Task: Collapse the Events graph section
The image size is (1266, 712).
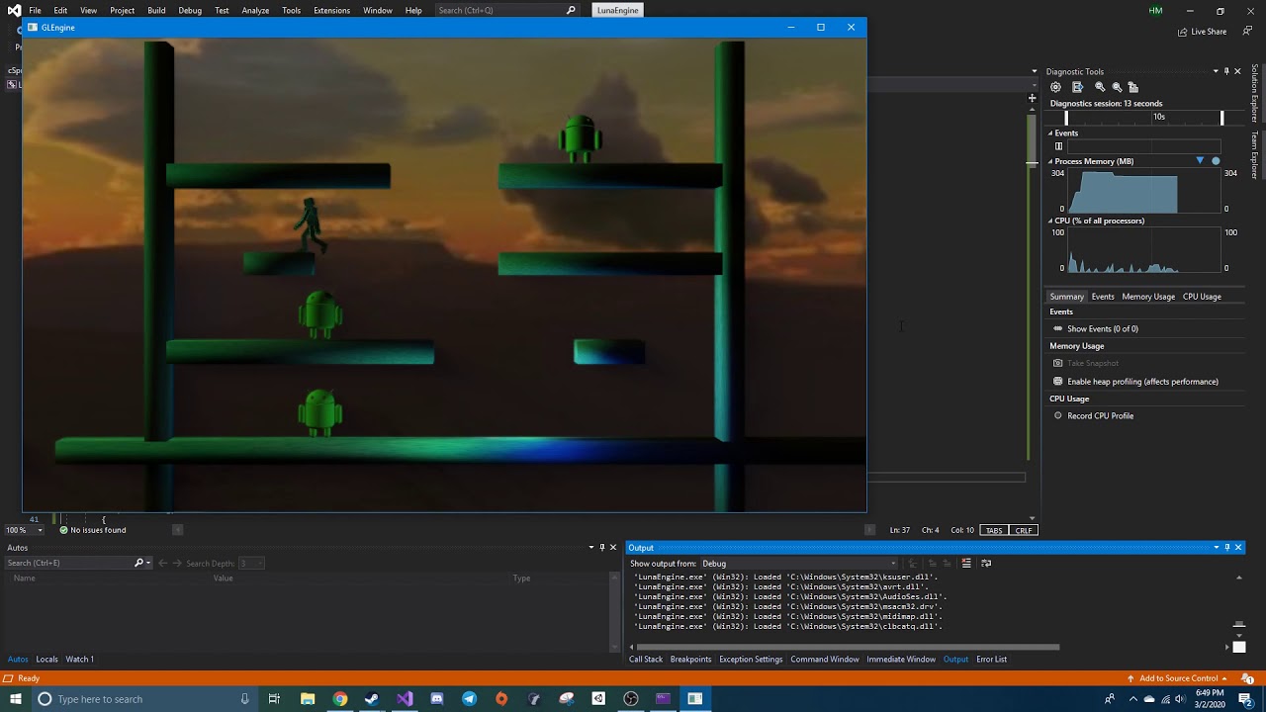Action: pyautogui.click(x=1051, y=133)
